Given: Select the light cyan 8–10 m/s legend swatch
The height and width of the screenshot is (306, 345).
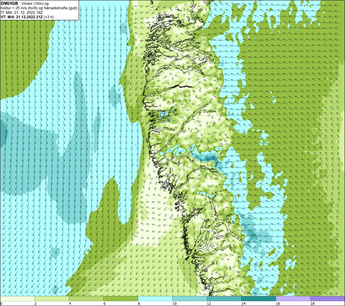Looking at the screenshot, I should (x=155, y=299).
